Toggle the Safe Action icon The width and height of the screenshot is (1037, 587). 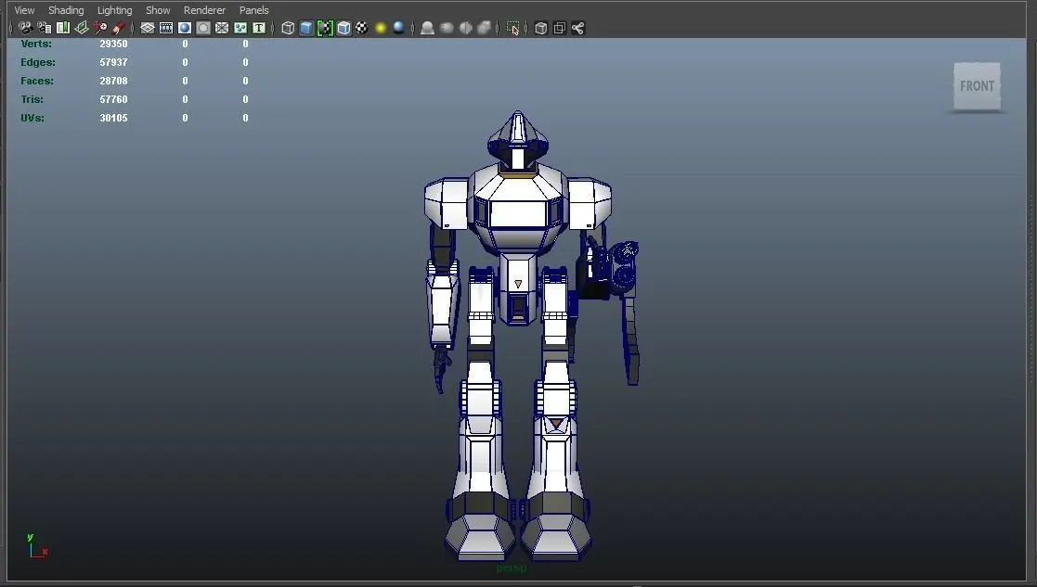[240, 28]
